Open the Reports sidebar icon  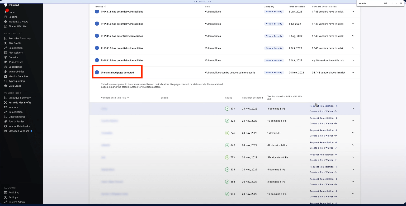tap(6, 17)
